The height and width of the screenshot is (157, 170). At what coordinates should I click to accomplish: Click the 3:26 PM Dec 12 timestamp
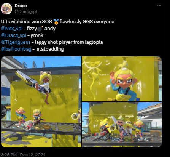point(23,155)
